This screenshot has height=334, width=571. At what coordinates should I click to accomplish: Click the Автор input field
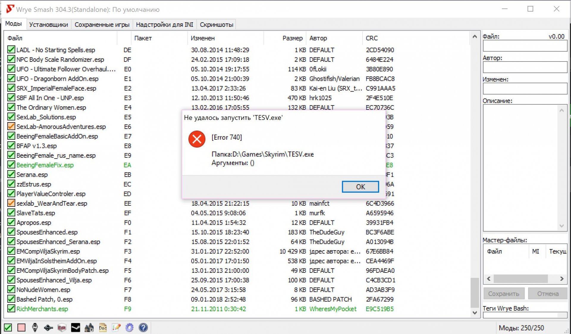525,67
